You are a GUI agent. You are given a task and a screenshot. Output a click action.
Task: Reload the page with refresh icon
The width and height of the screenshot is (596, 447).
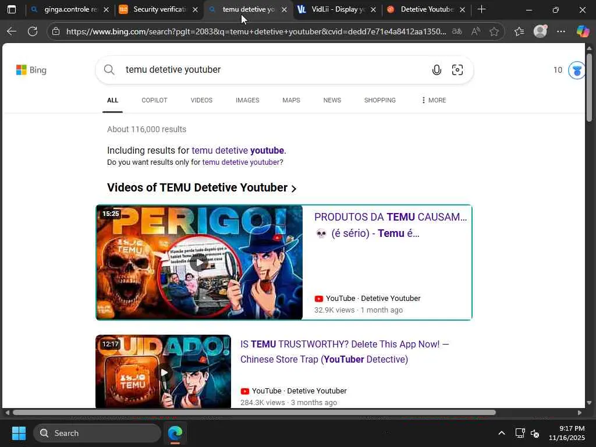pyautogui.click(x=33, y=31)
